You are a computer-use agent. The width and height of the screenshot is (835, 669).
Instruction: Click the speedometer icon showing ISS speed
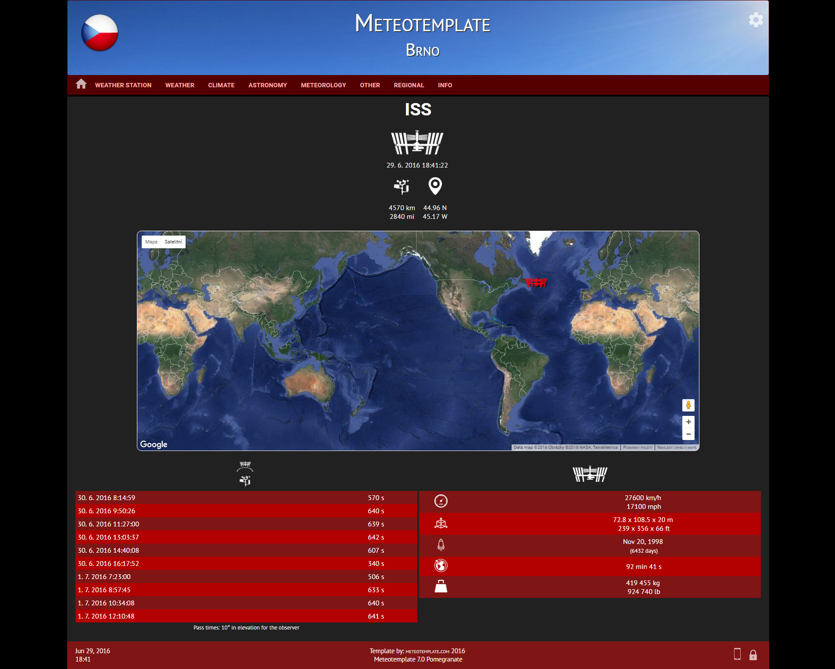tap(441, 502)
